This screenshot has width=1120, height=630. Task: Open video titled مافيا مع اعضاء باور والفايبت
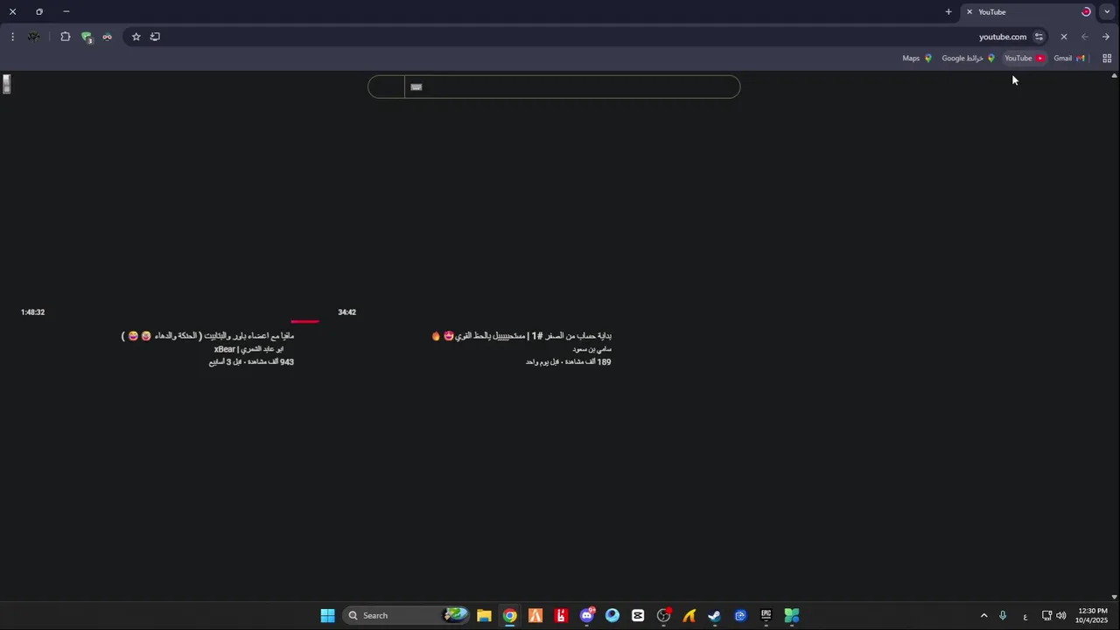208,336
